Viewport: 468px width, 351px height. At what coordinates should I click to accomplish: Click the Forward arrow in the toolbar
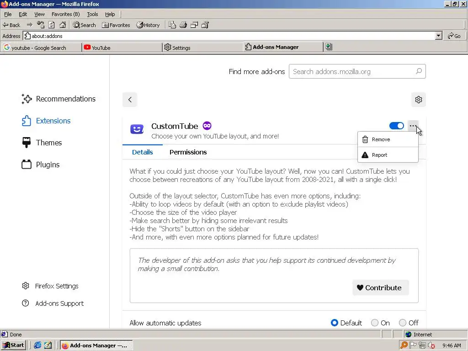30,25
